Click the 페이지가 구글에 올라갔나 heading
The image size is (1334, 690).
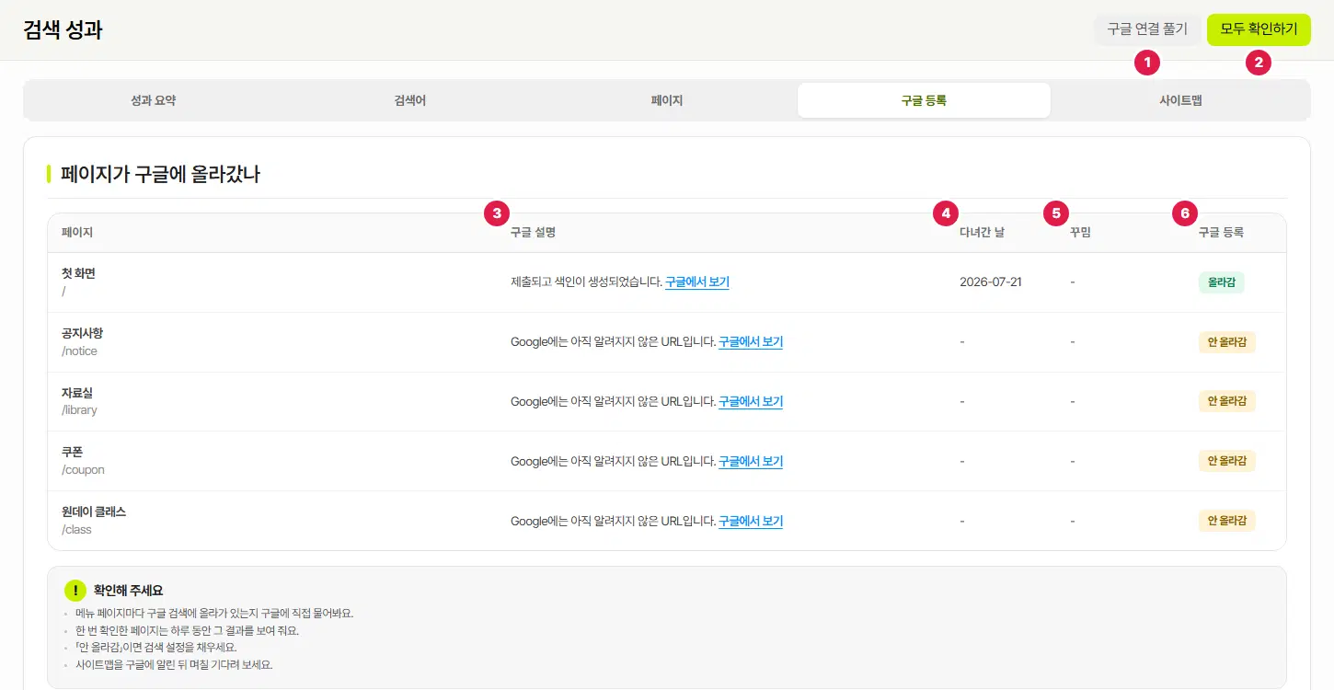coord(160,174)
